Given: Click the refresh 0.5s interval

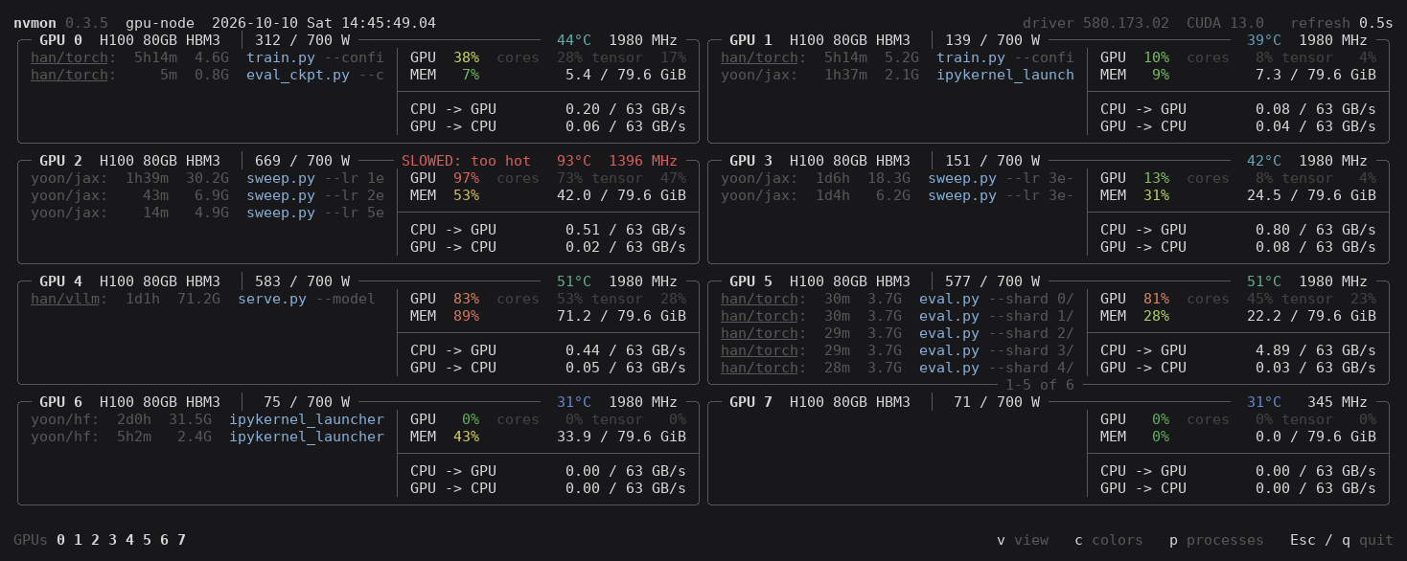Looking at the screenshot, I should point(1342,23).
